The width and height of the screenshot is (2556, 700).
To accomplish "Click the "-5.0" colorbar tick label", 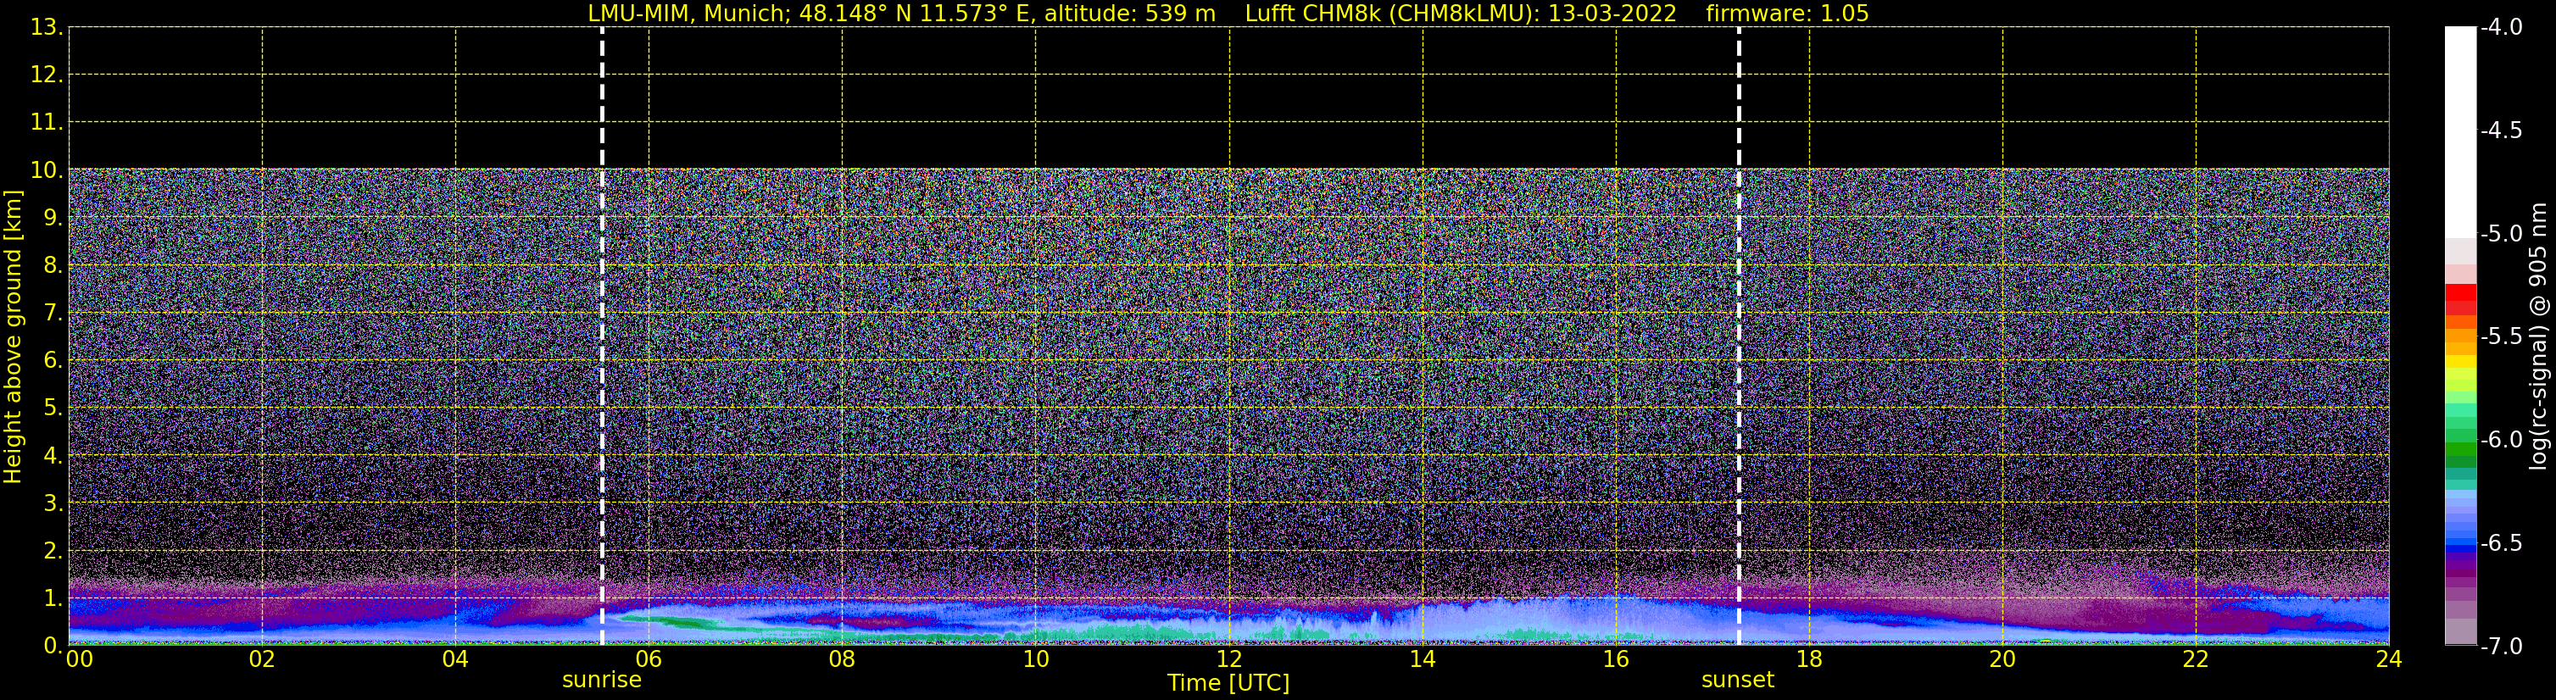I will (x=2500, y=234).
